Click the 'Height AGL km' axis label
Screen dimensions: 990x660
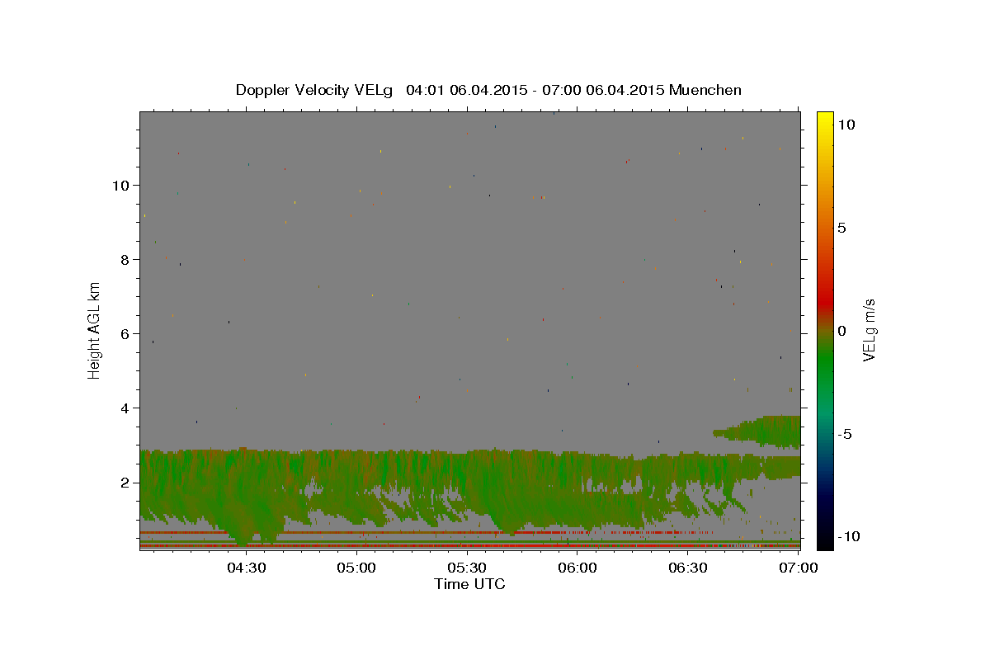click(x=95, y=331)
